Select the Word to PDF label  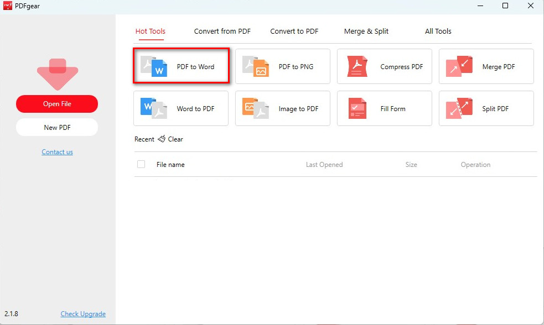pos(195,108)
